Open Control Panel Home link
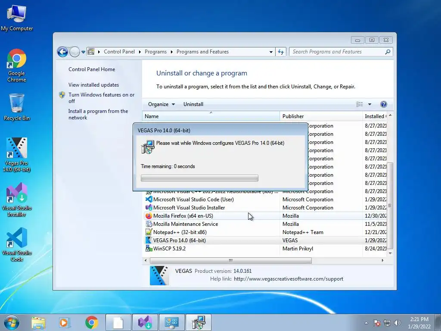Screen dimensions: 441x331 click(92, 69)
